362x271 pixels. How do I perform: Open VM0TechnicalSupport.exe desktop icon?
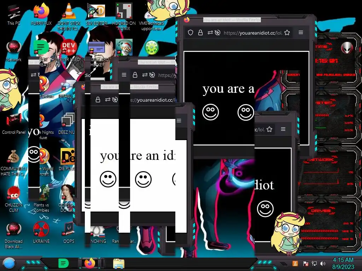(151, 21)
